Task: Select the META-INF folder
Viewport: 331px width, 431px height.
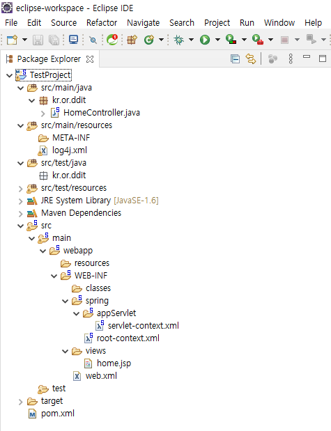Action: pyautogui.click(x=71, y=138)
